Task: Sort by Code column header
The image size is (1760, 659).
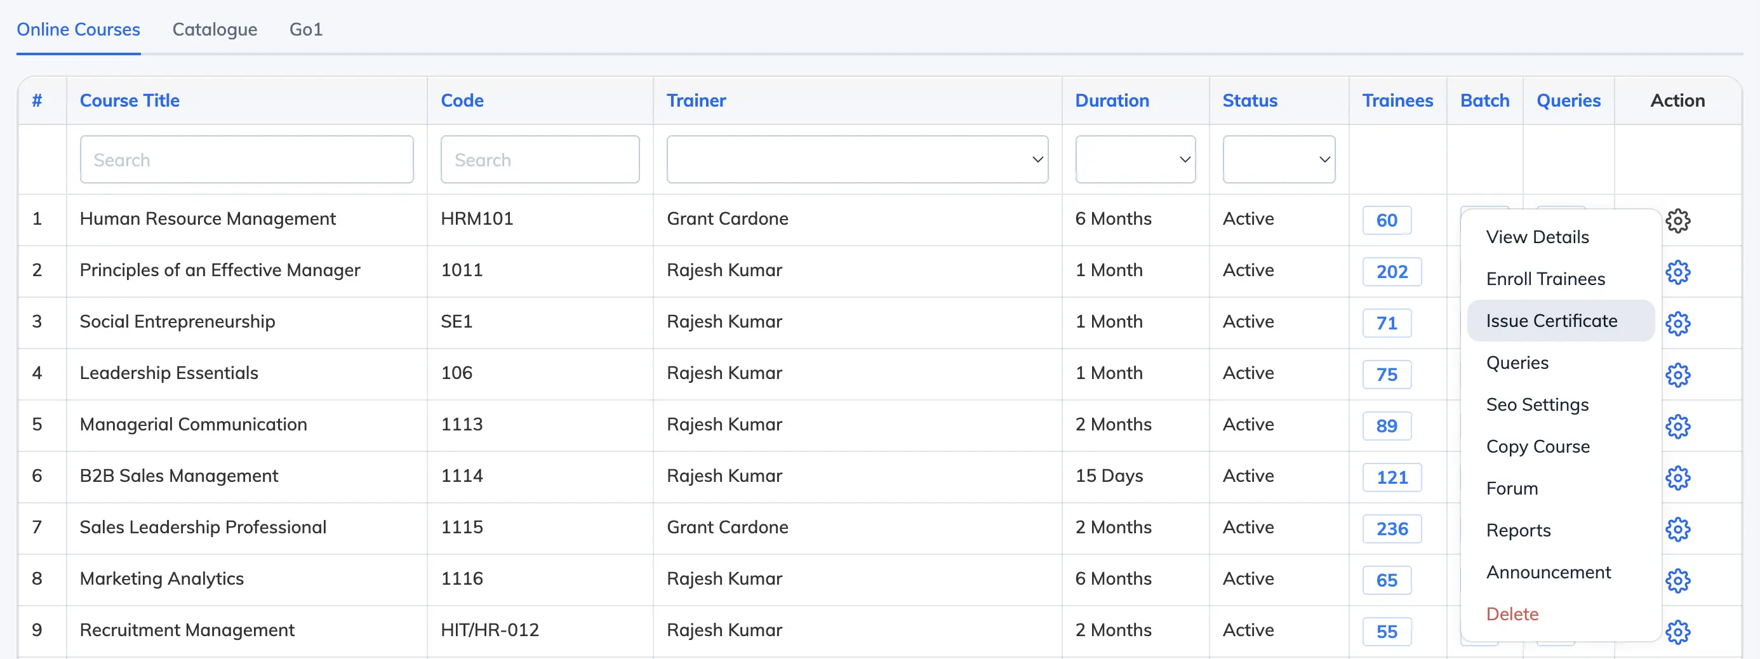Action: 462,100
